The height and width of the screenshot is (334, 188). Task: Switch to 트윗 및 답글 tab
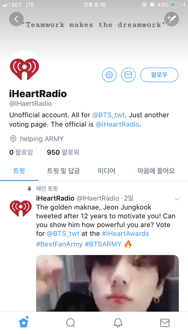tap(63, 171)
